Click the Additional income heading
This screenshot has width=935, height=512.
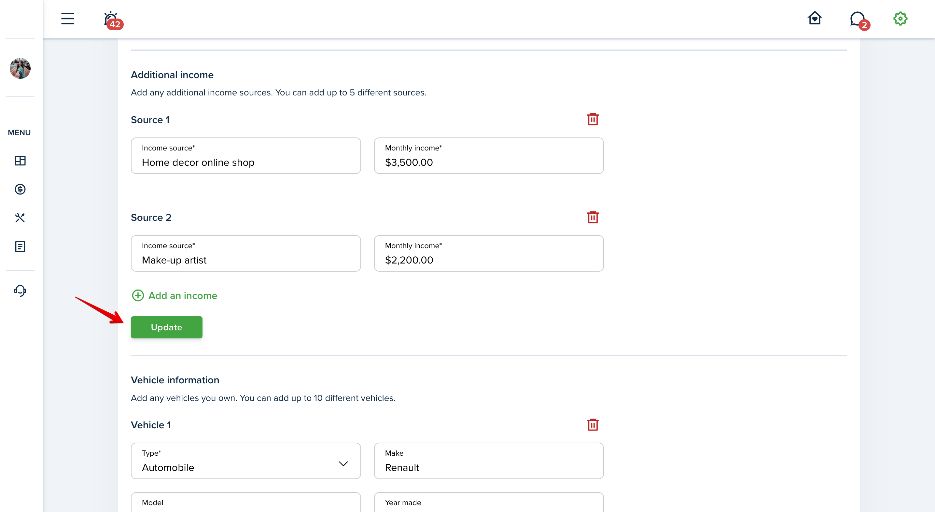pyautogui.click(x=172, y=75)
